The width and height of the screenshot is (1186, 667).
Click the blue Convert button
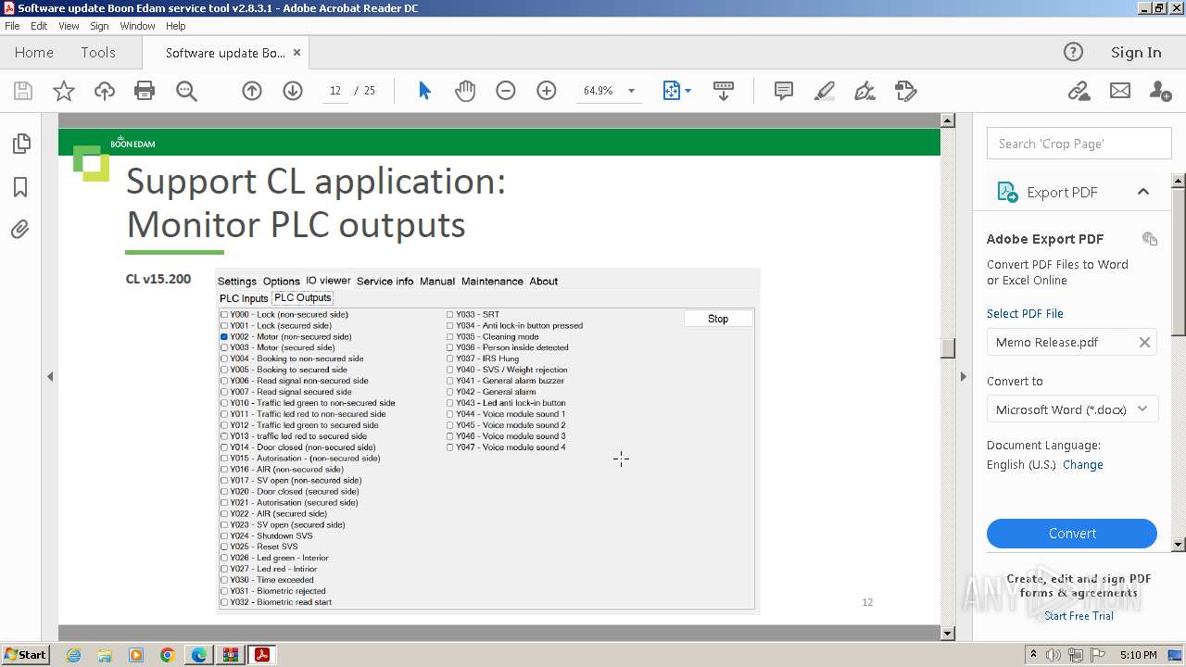pos(1072,534)
